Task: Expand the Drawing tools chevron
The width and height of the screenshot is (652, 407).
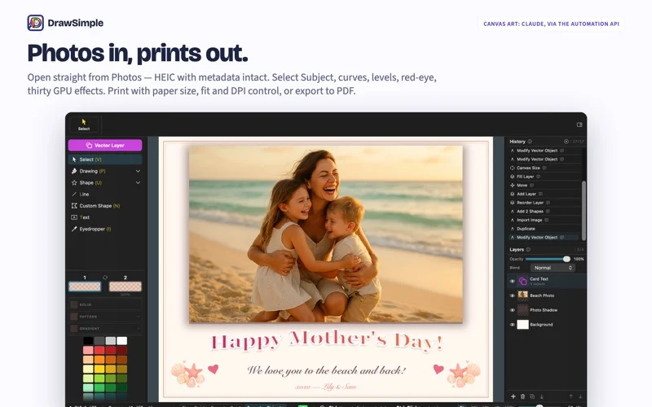Action: point(138,171)
